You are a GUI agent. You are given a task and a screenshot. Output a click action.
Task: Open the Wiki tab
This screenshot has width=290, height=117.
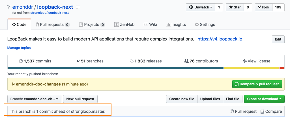[x=150, y=24]
